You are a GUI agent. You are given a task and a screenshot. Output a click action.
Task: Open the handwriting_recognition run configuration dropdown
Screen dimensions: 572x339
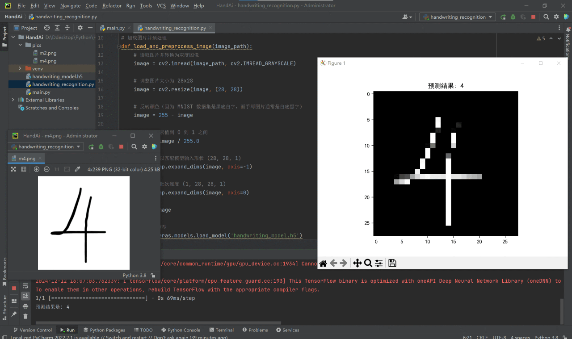[x=458, y=17]
